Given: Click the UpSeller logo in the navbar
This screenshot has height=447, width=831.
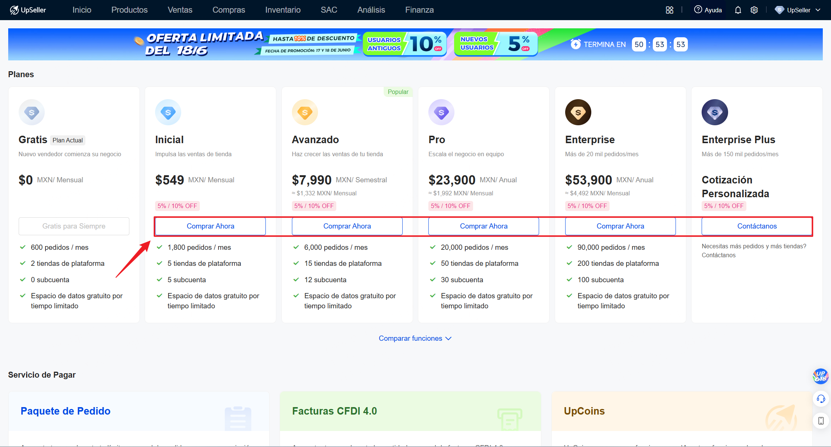Looking at the screenshot, I should 28,10.
